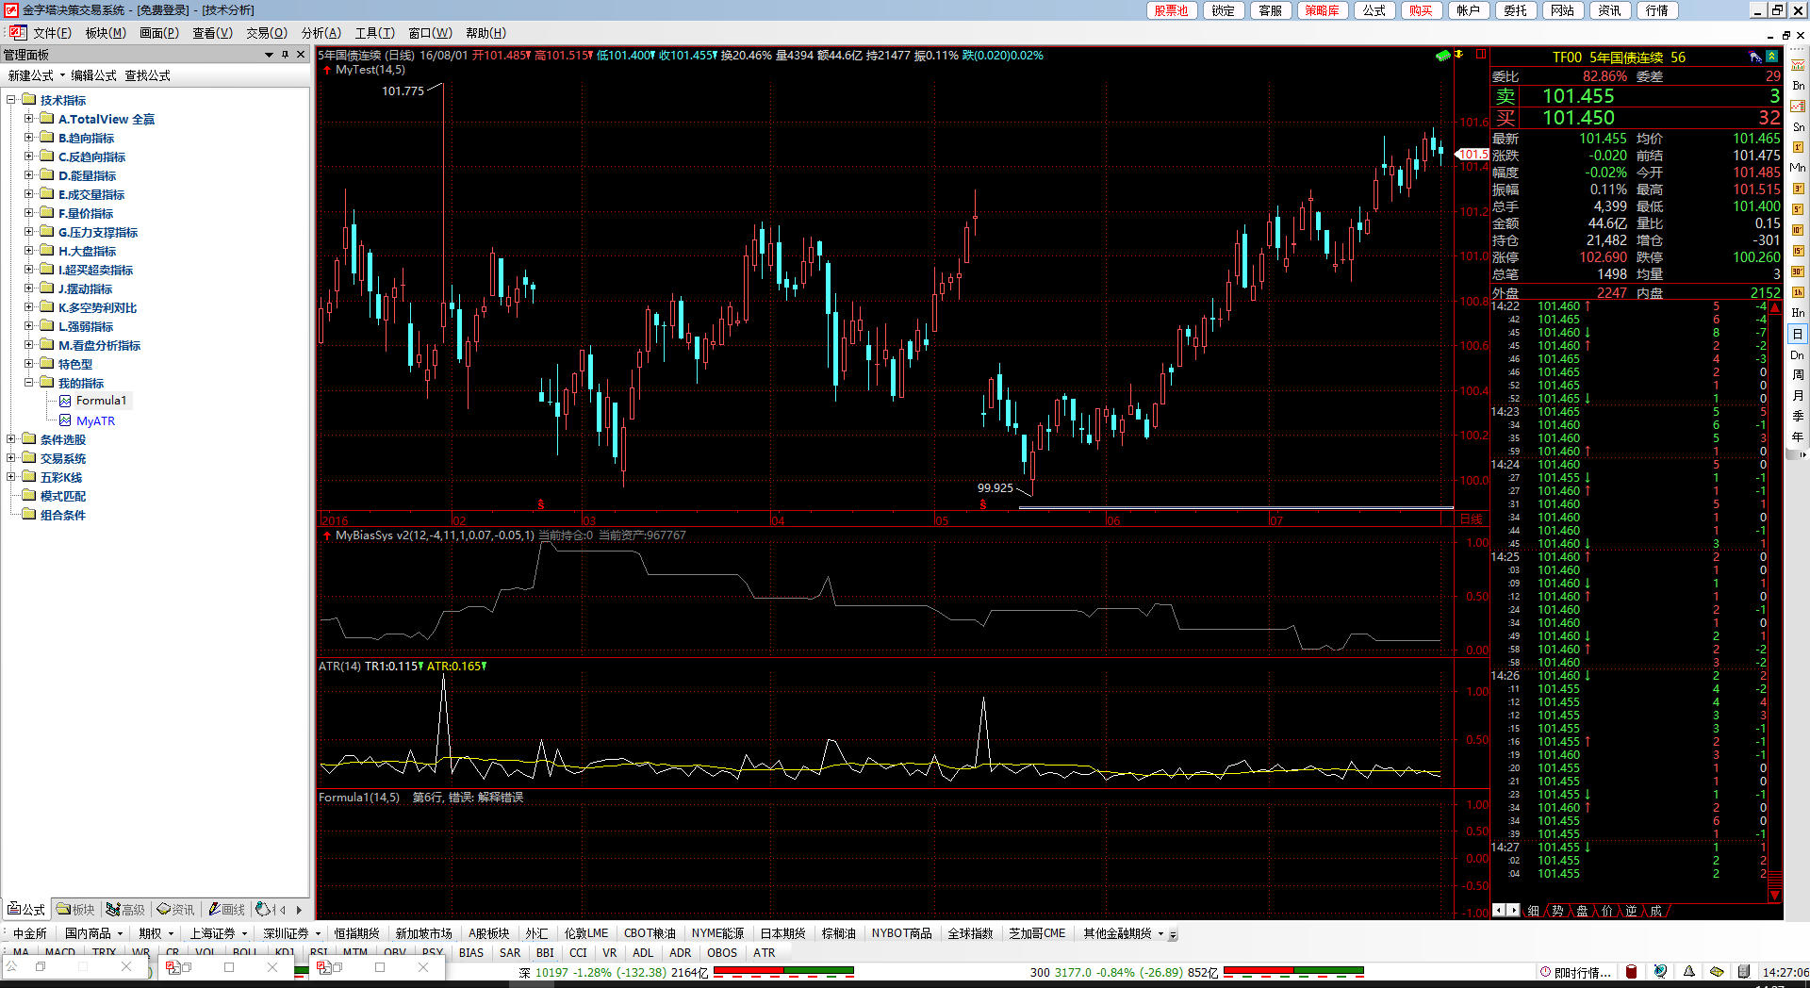Click 查找公式 in panel toolbar
The width and height of the screenshot is (1810, 988).
148,75
